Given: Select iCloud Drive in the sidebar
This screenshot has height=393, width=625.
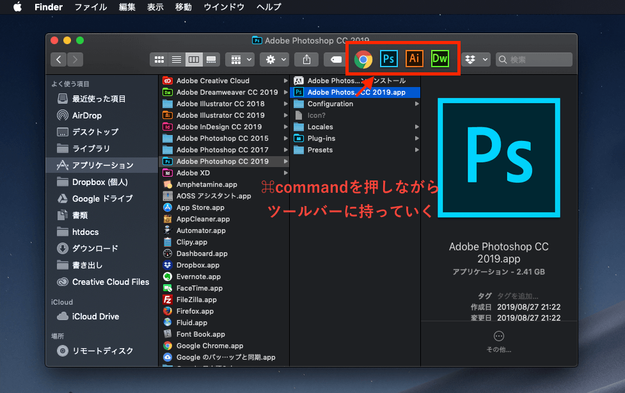Looking at the screenshot, I should pyautogui.click(x=102, y=316).
